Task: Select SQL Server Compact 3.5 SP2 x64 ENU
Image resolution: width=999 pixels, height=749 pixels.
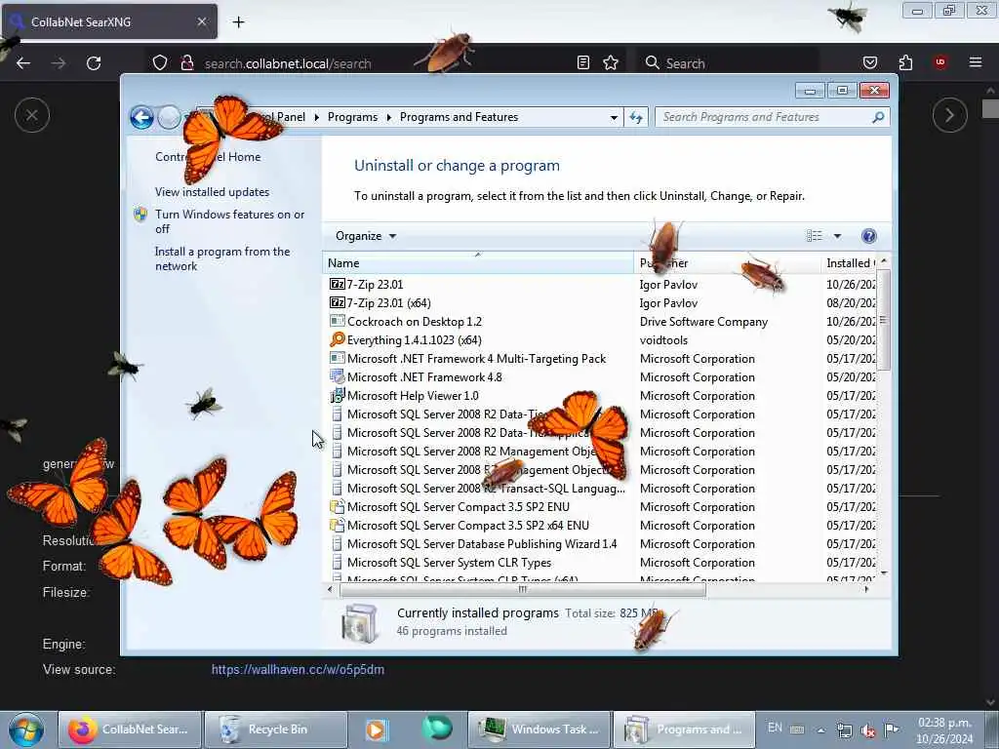Action: coord(467,526)
